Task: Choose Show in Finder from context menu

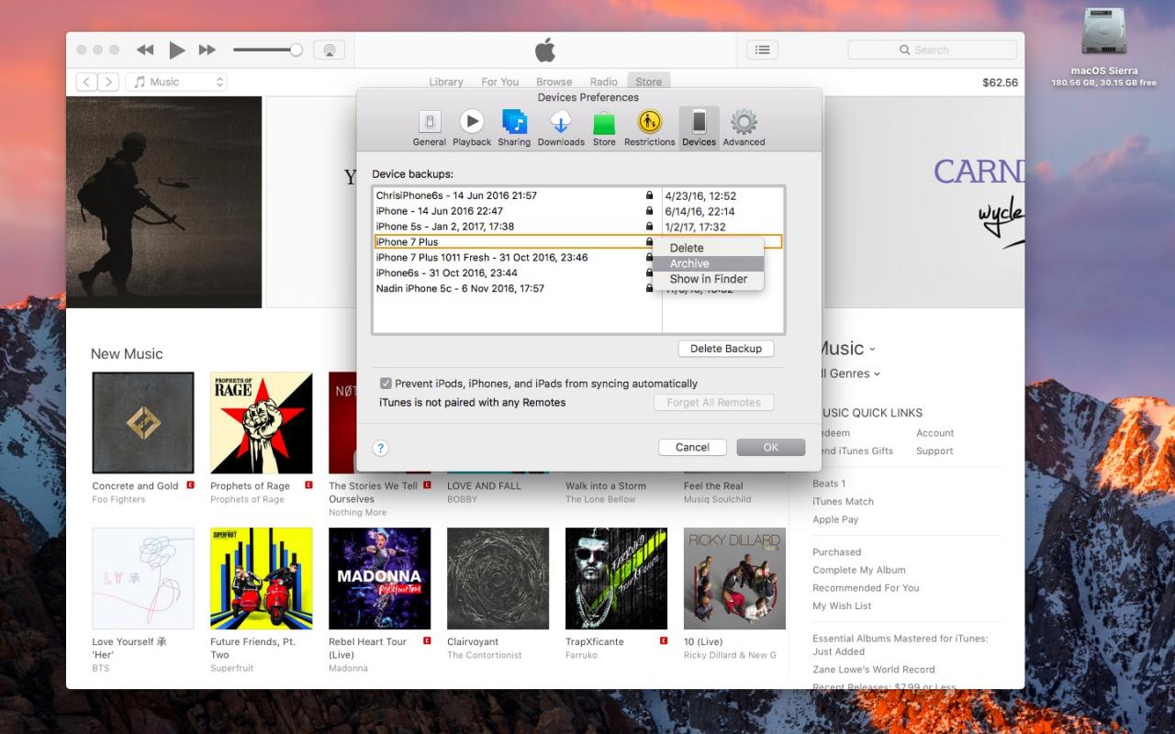Action: pos(708,279)
